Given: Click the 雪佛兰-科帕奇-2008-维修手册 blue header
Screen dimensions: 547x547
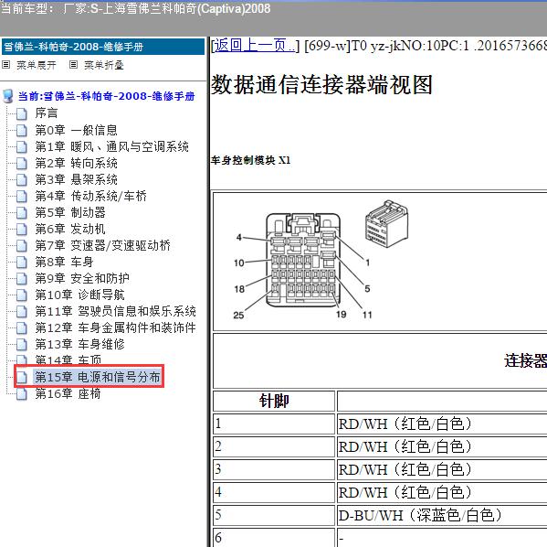Looking at the screenshot, I should (x=103, y=47).
